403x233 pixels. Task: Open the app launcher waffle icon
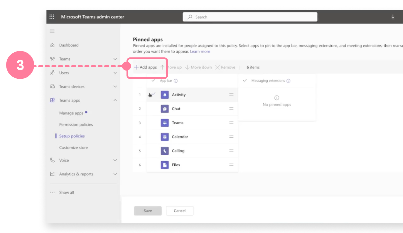[x=52, y=17]
